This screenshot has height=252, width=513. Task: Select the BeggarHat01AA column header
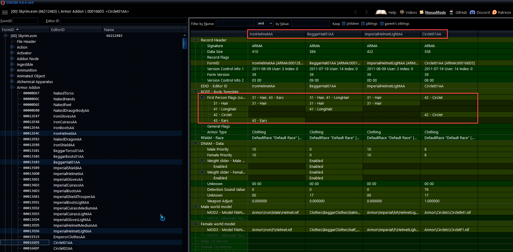pyautogui.click(x=334, y=34)
